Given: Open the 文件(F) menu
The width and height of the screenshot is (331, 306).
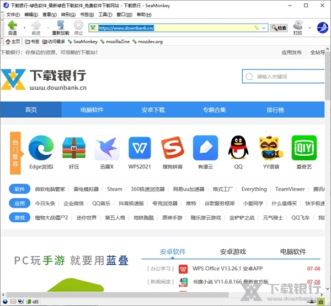Looking at the screenshot, I should pyautogui.click(x=13, y=14).
